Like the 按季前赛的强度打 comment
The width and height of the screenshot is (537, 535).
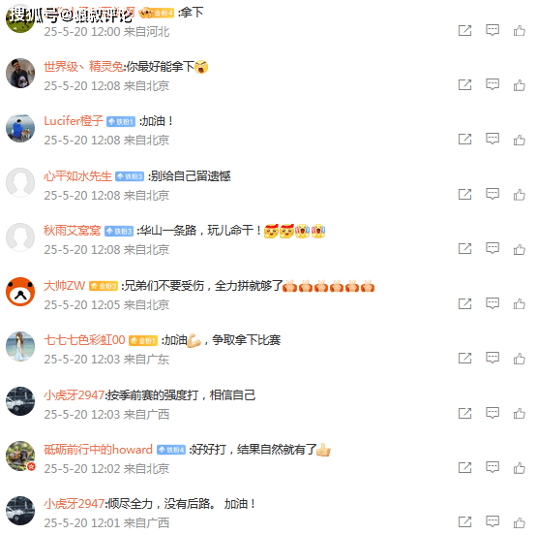pyautogui.click(x=520, y=413)
